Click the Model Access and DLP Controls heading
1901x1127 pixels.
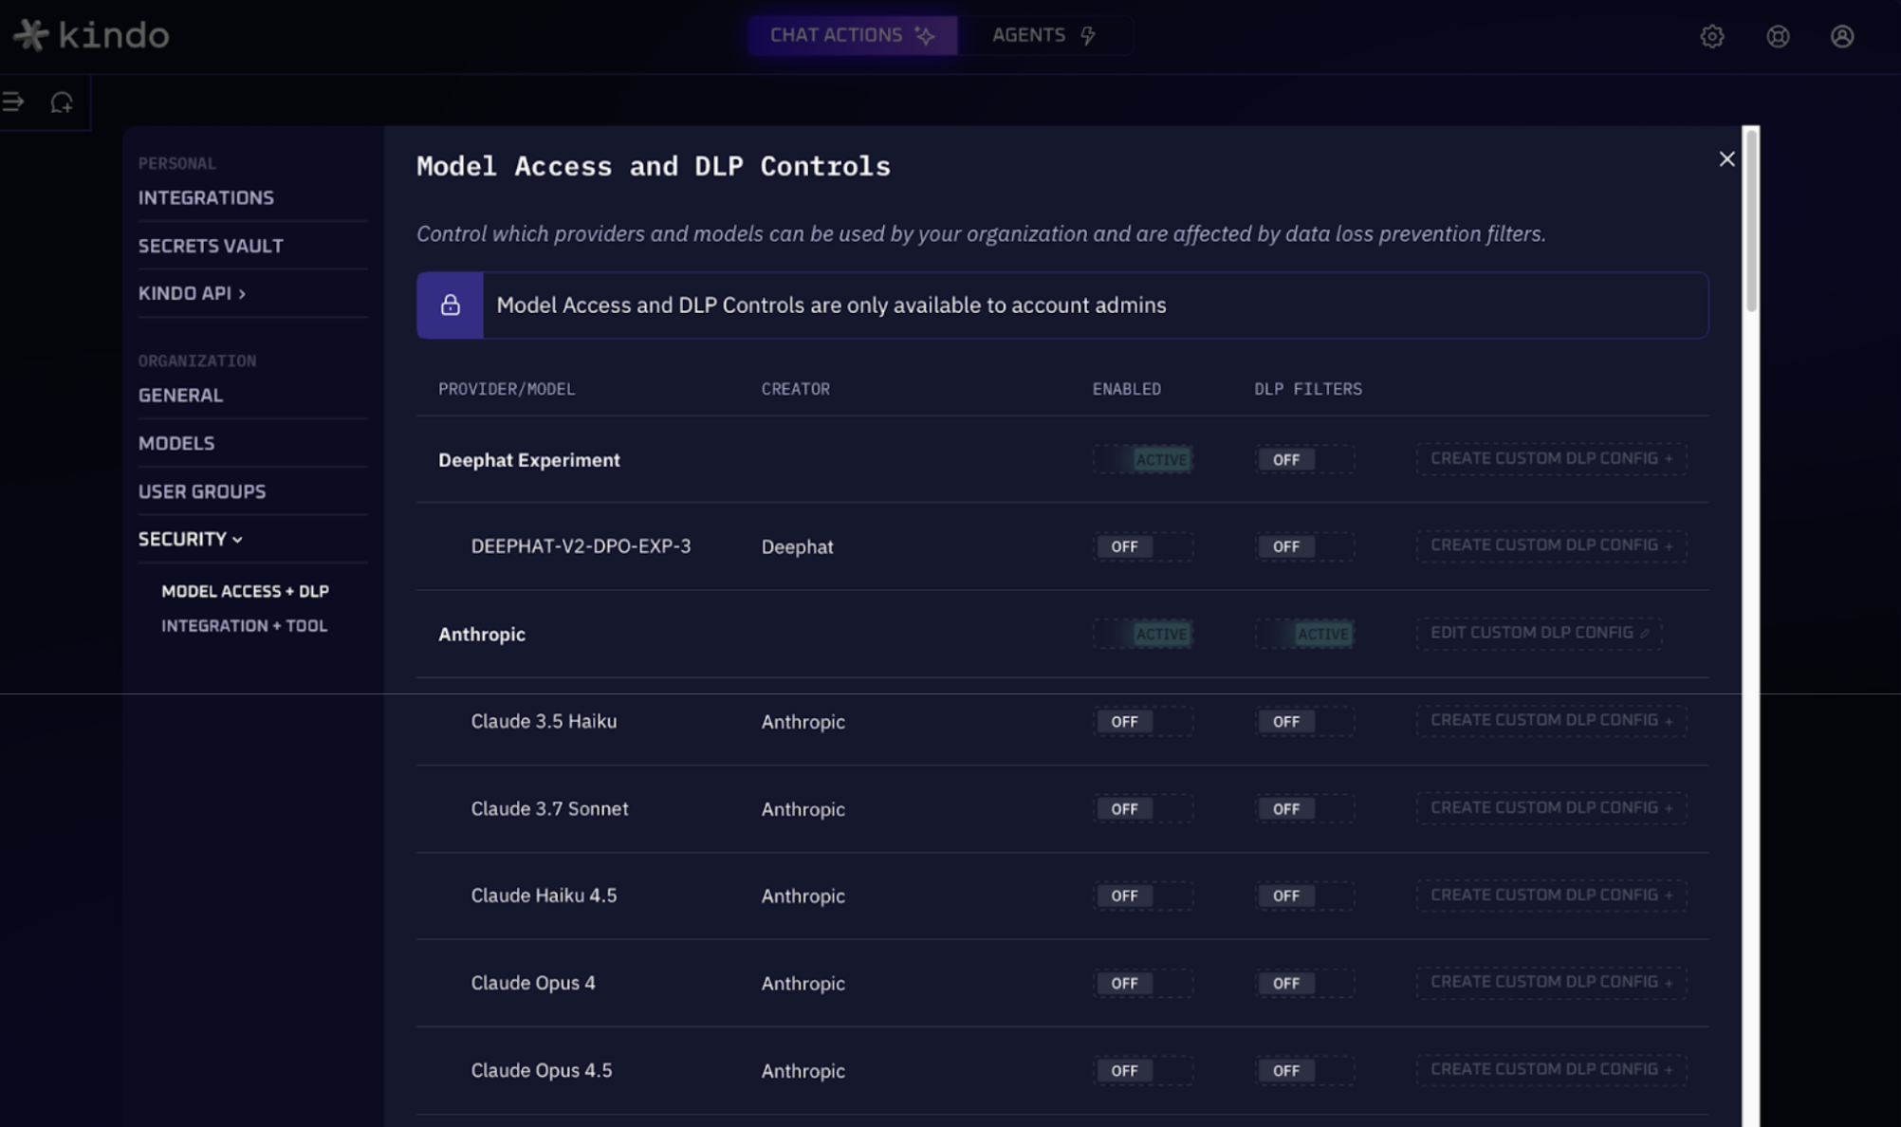pyautogui.click(x=654, y=166)
